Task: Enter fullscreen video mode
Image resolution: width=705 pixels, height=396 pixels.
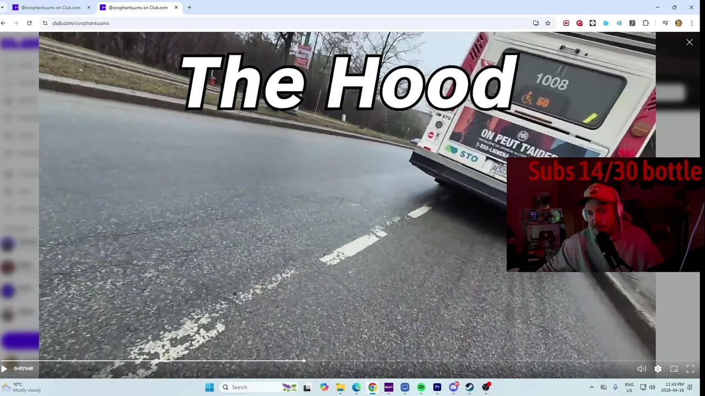Action: click(690, 369)
